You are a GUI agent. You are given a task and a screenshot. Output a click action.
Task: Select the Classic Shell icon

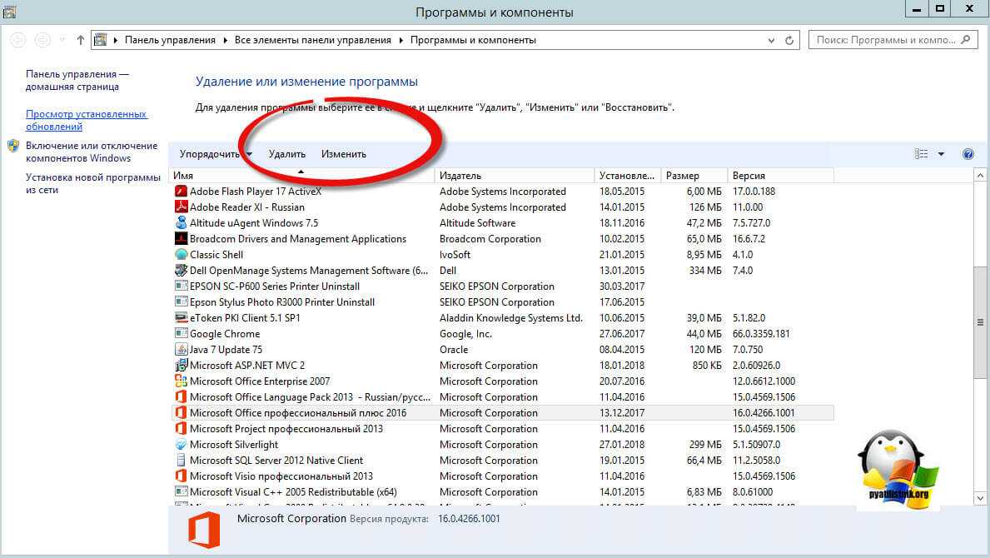pyautogui.click(x=181, y=255)
